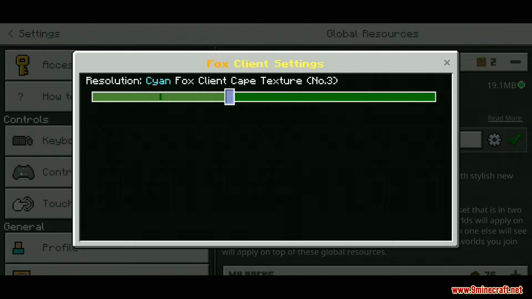Select the touch controls icon
The width and height of the screenshot is (532, 299).
[x=23, y=204]
